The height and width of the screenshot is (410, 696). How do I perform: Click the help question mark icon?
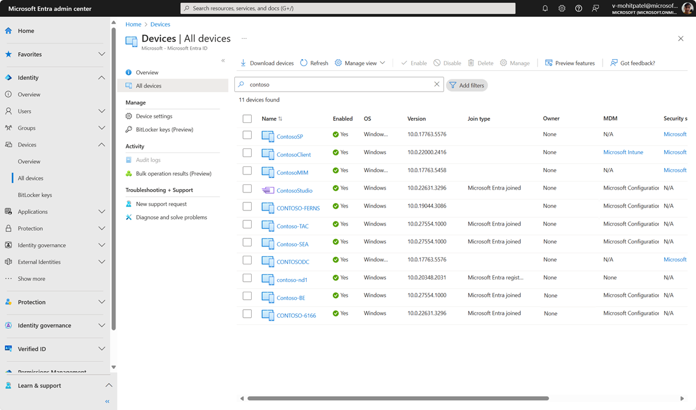tap(578, 8)
